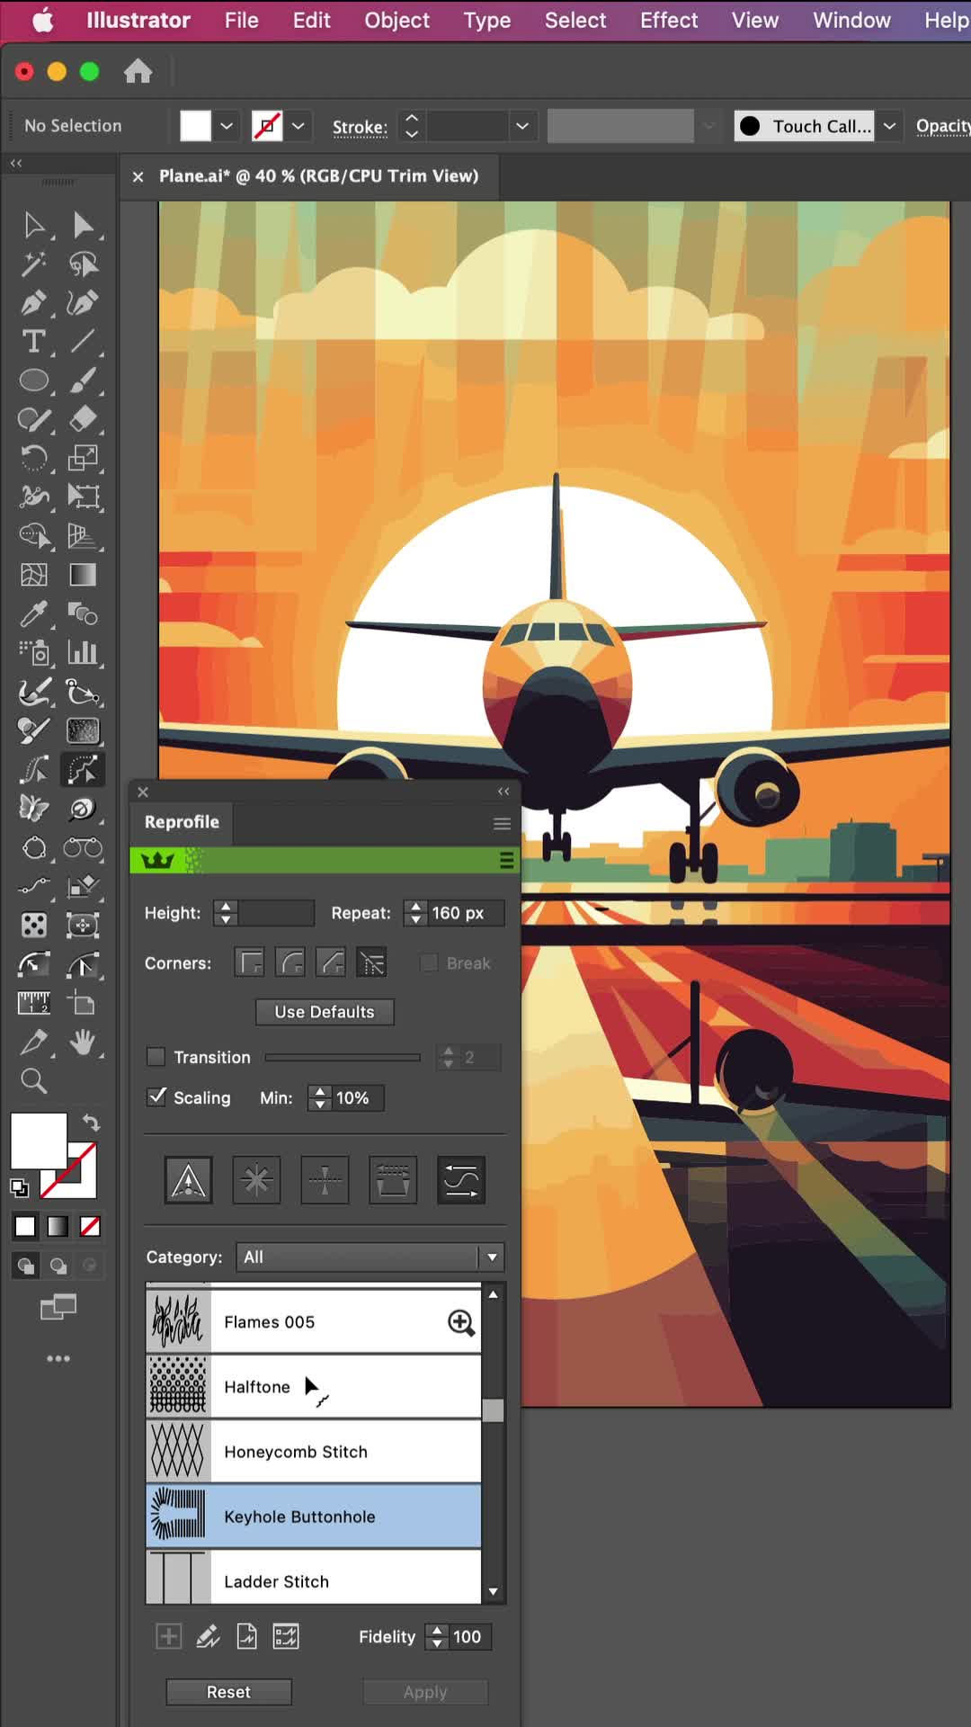Click the Use Defaults button
The height and width of the screenshot is (1727, 971).
point(325,1012)
